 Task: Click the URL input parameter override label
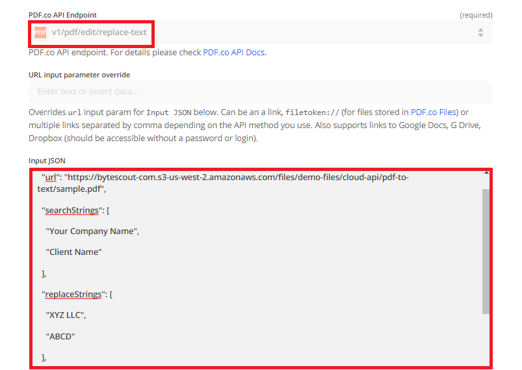coord(79,75)
